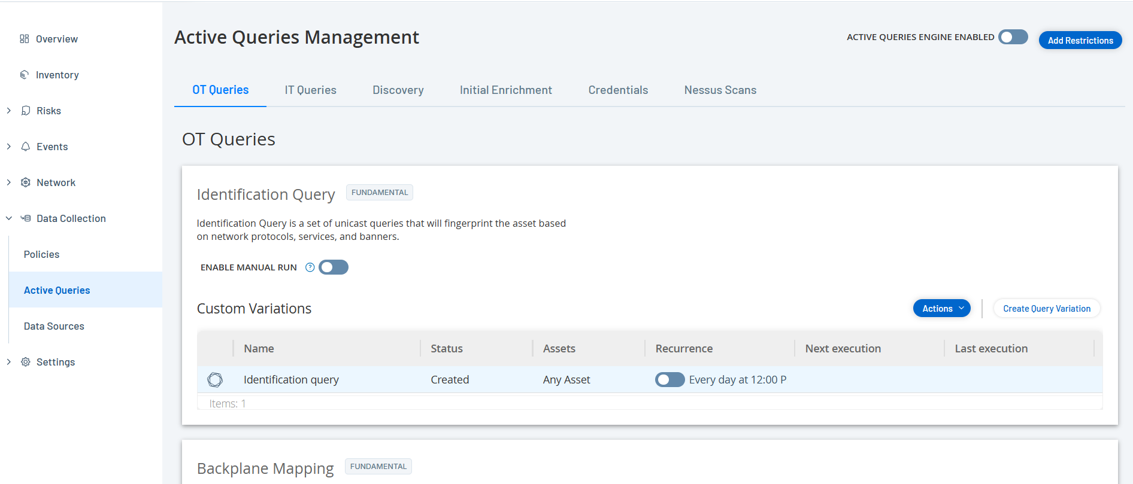Click the help icon beside Enable Manual Run
The height and width of the screenshot is (484, 1133).
pos(310,267)
